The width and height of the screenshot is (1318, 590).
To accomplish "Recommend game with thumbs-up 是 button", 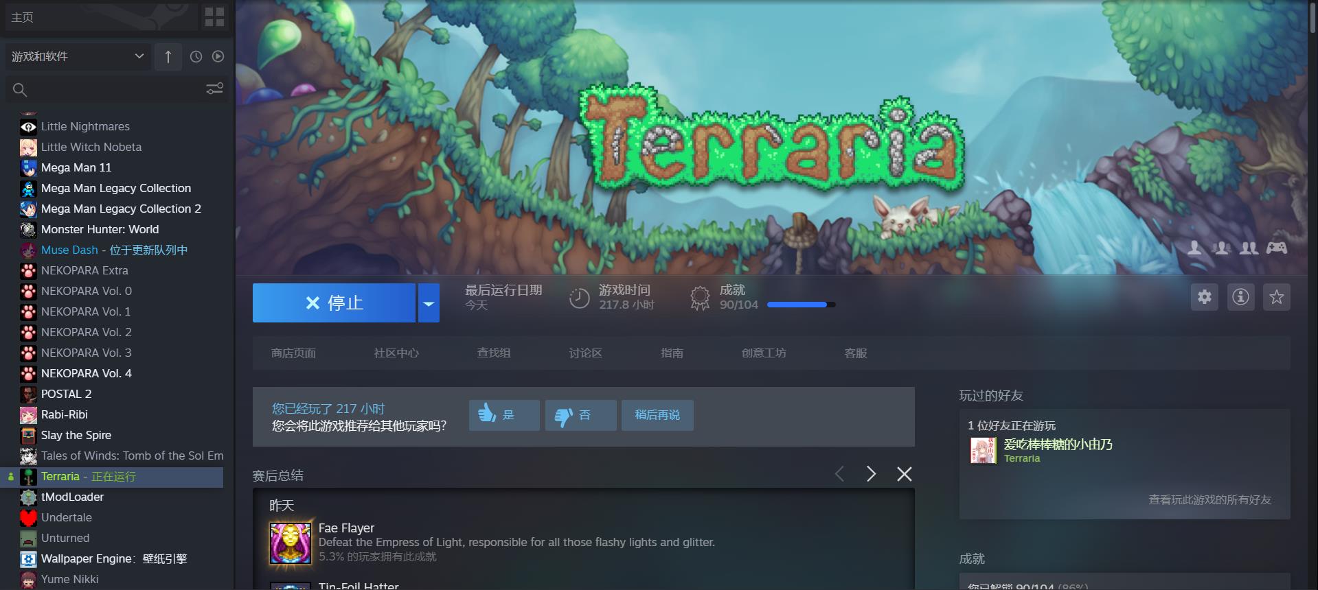I will [x=504, y=415].
